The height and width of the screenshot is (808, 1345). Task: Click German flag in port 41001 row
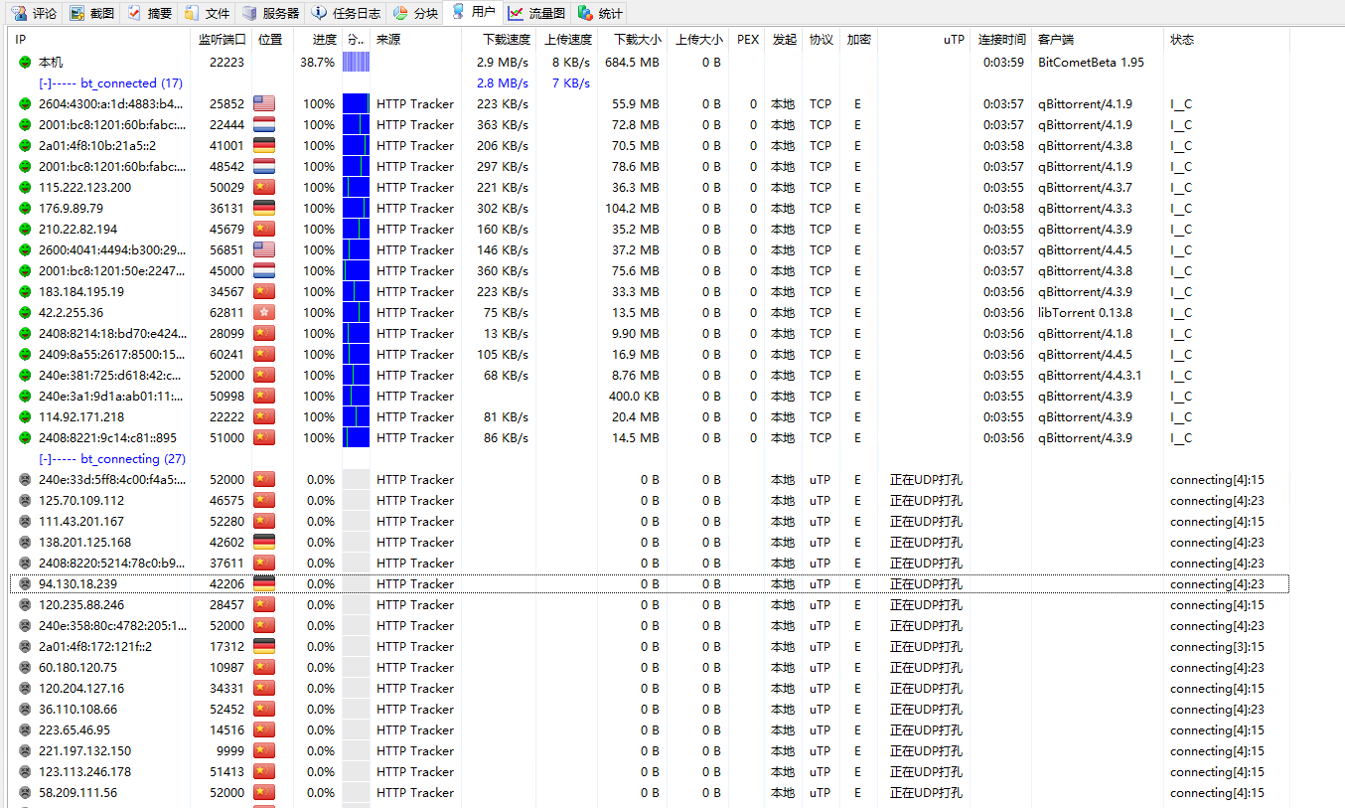point(264,145)
